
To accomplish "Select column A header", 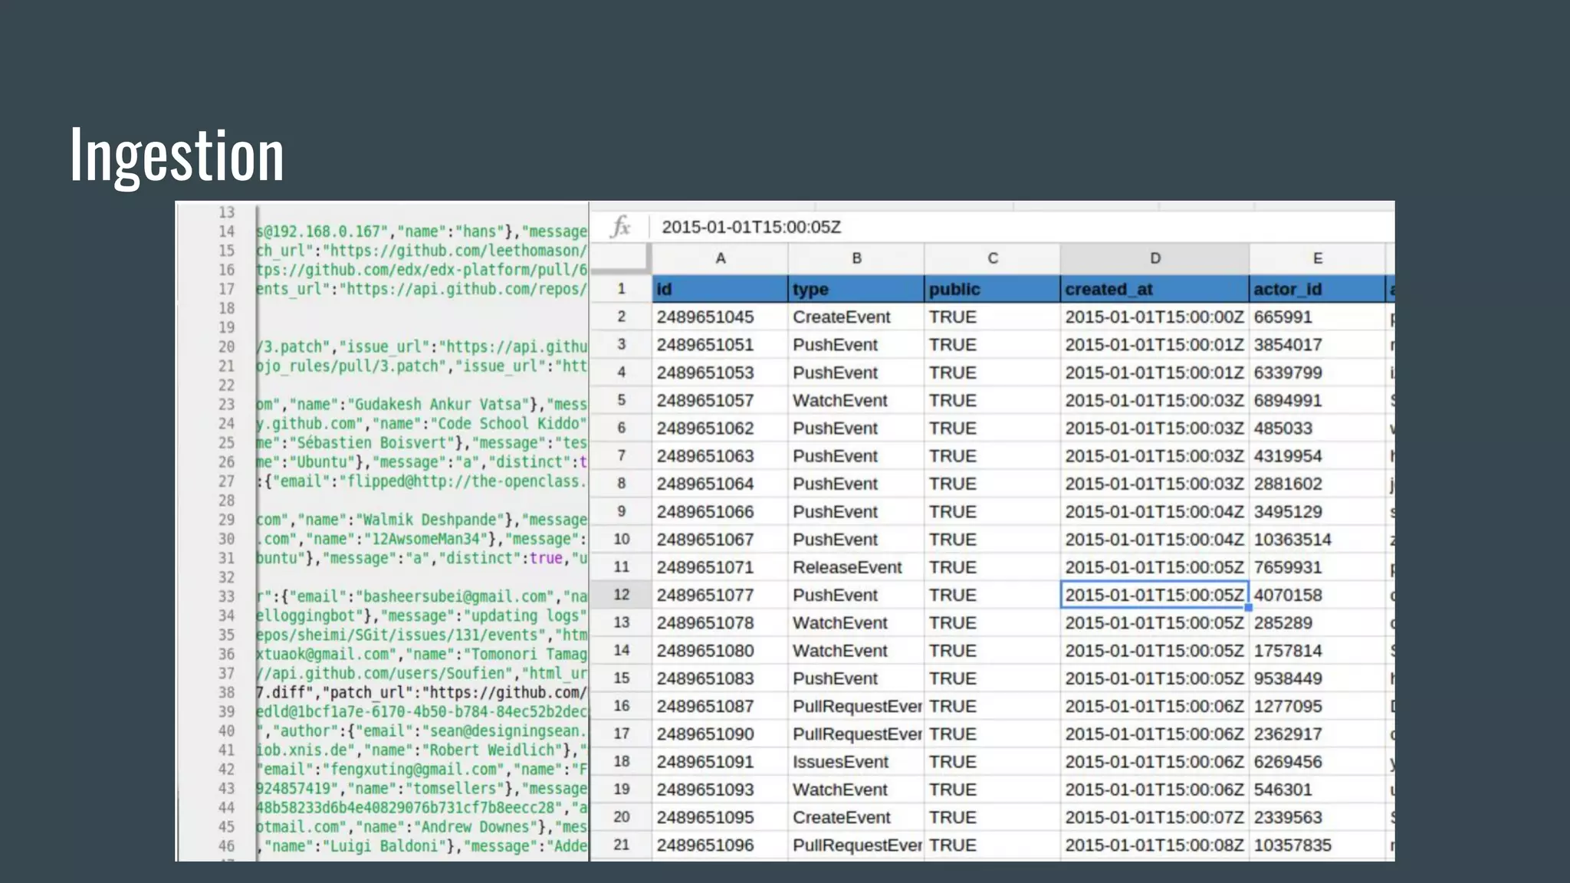I will (x=720, y=258).
